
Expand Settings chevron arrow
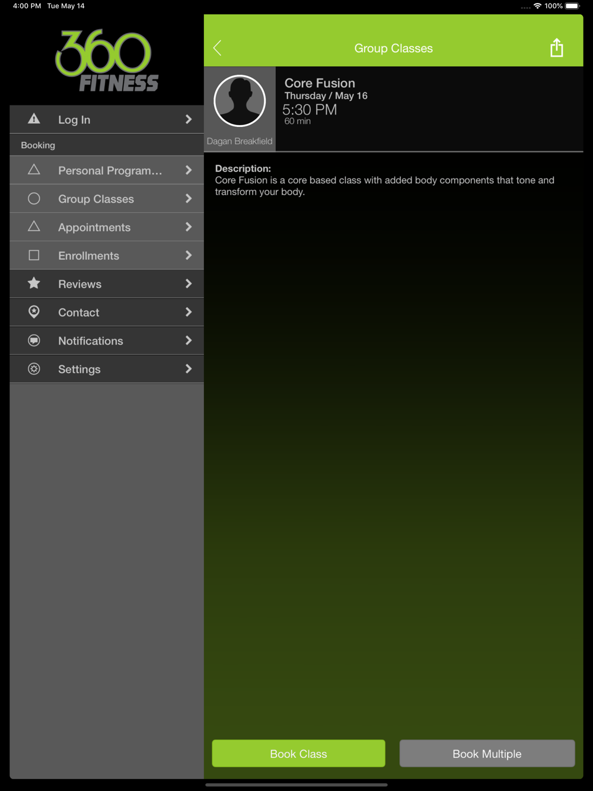pos(189,369)
